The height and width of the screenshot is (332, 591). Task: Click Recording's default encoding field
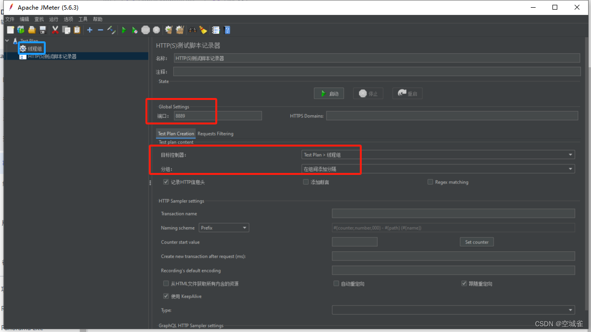[x=453, y=271]
